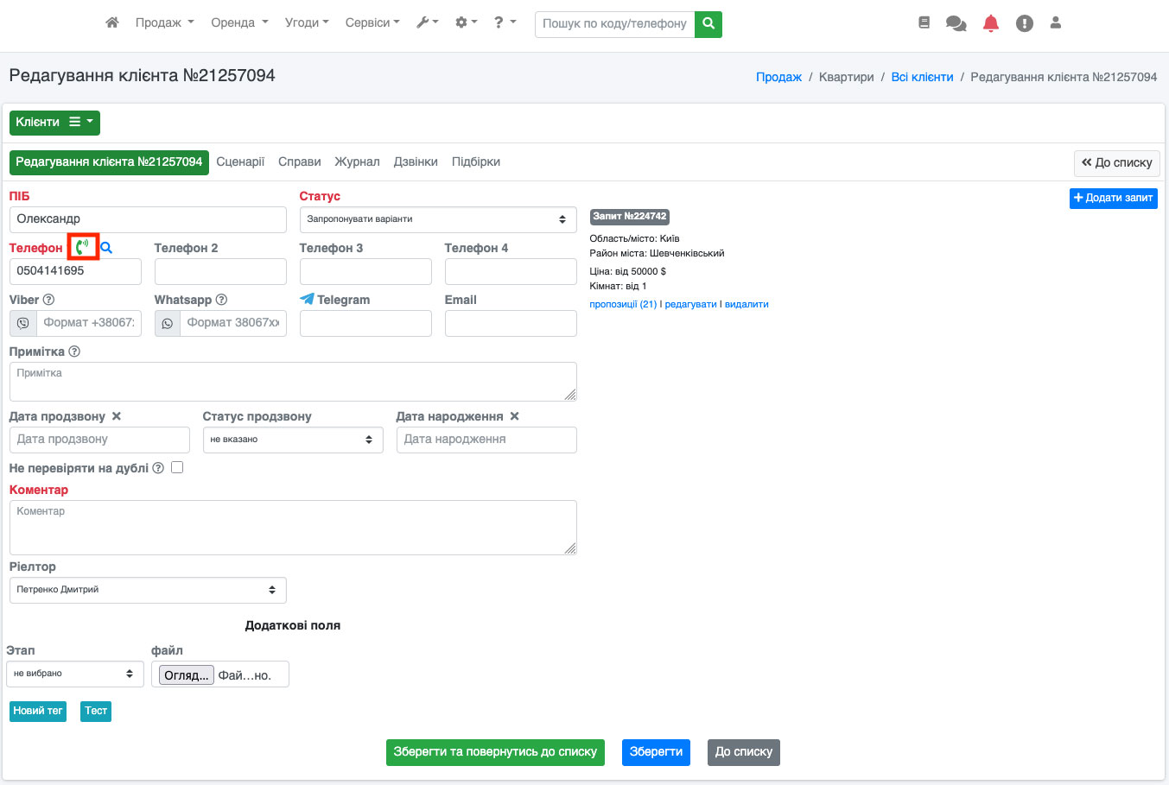
Task: Click the green phone call icon
Action: point(82,247)
